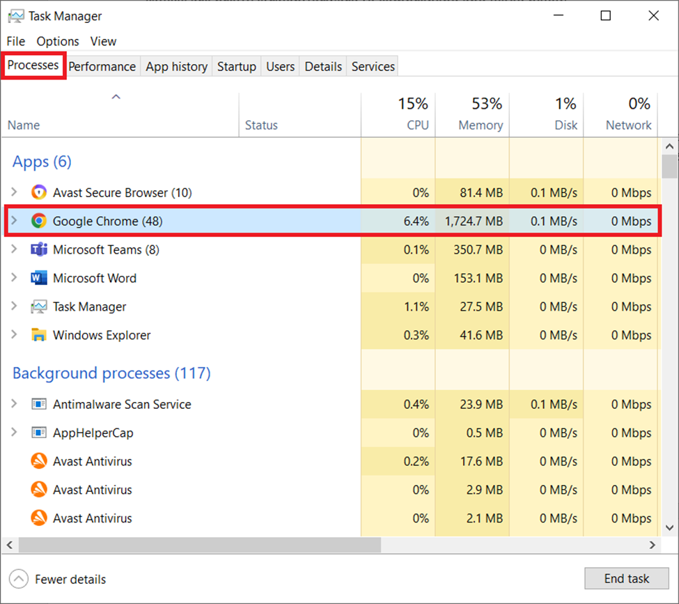
Task: Collapse view using Fewer details arrow
Action: (x=19, y=579)
